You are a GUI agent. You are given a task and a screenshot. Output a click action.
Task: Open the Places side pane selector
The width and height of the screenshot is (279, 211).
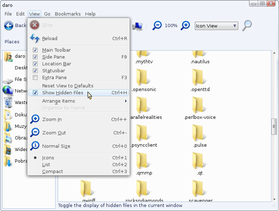[x=12, y=42]
